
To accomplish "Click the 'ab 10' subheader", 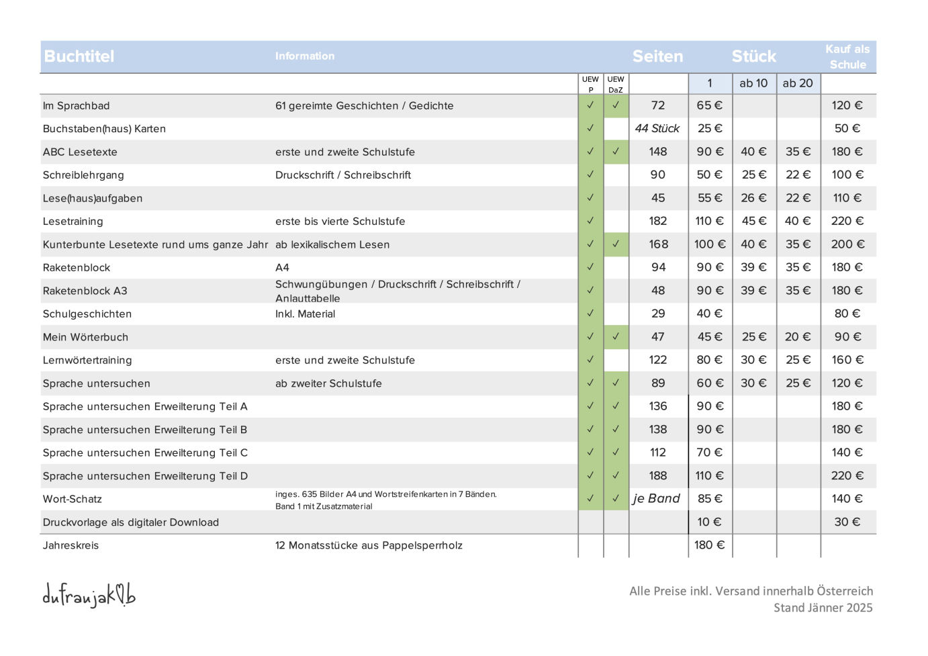I will tap(753, 83).
